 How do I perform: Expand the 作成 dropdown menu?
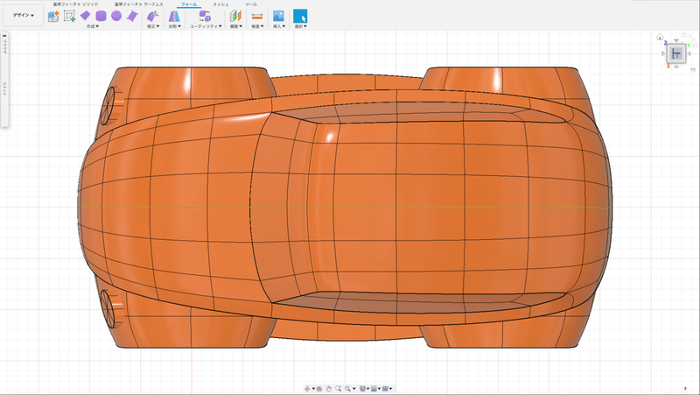pos(92,27)
